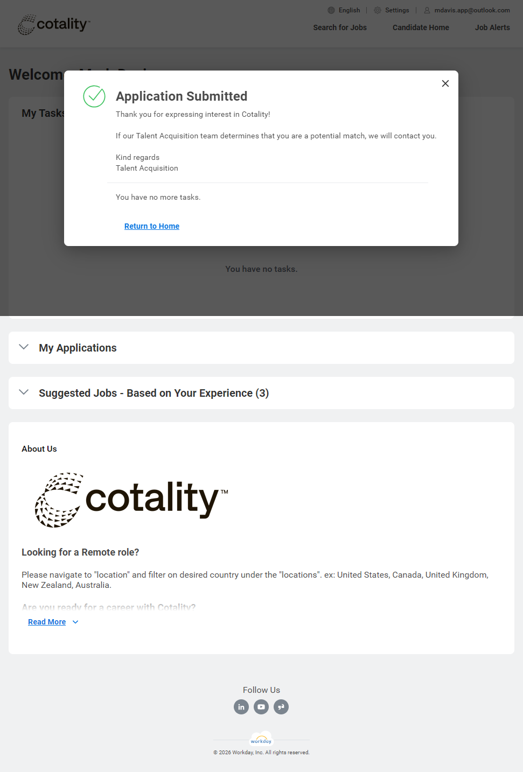Expand the My Applications section
Viewport: 523px width, 772px height.
(x=24, y=347)
